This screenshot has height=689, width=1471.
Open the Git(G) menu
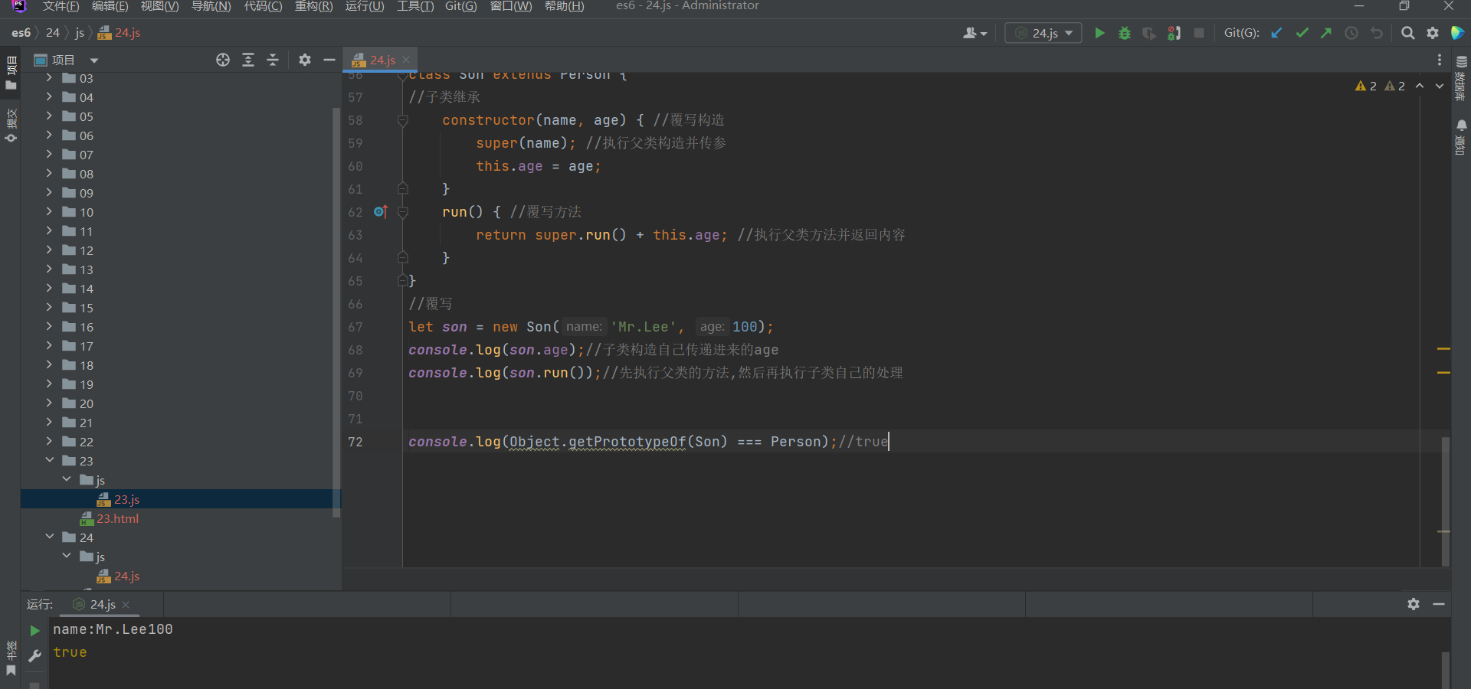tap(460, 6)
